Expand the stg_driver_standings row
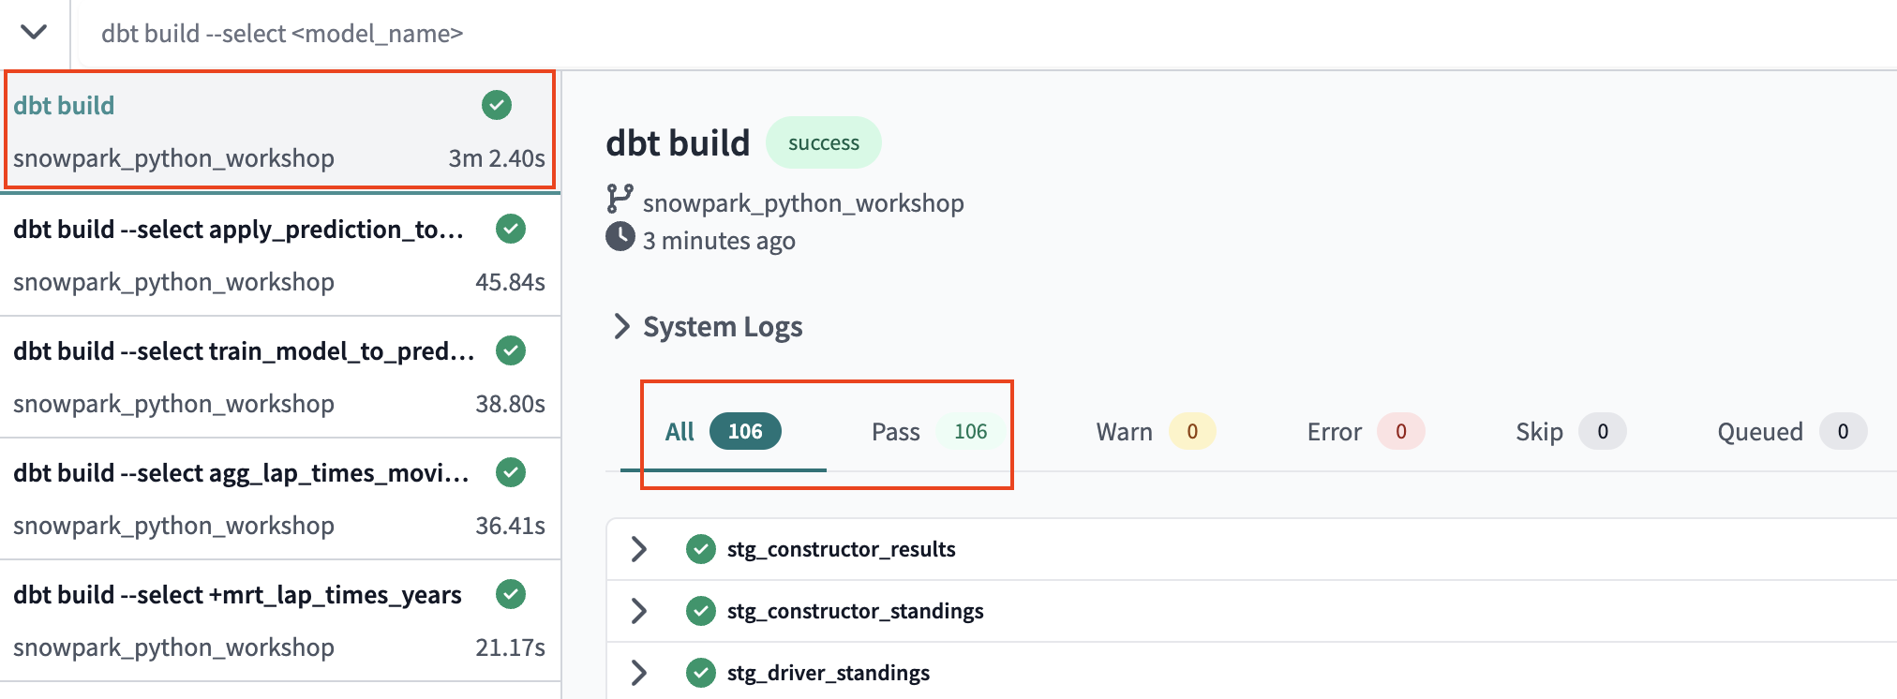 tap(639, 673)
